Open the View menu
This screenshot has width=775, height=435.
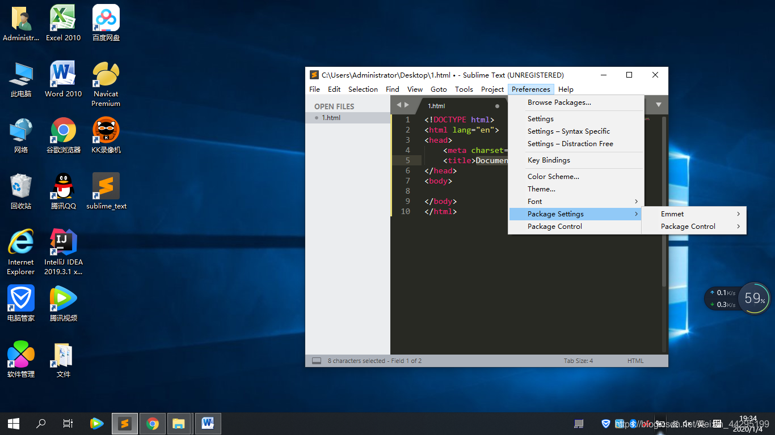click(415, 89)
